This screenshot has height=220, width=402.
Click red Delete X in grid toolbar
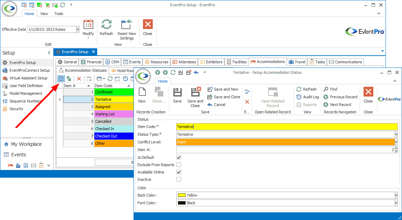[x=79, y=79]
